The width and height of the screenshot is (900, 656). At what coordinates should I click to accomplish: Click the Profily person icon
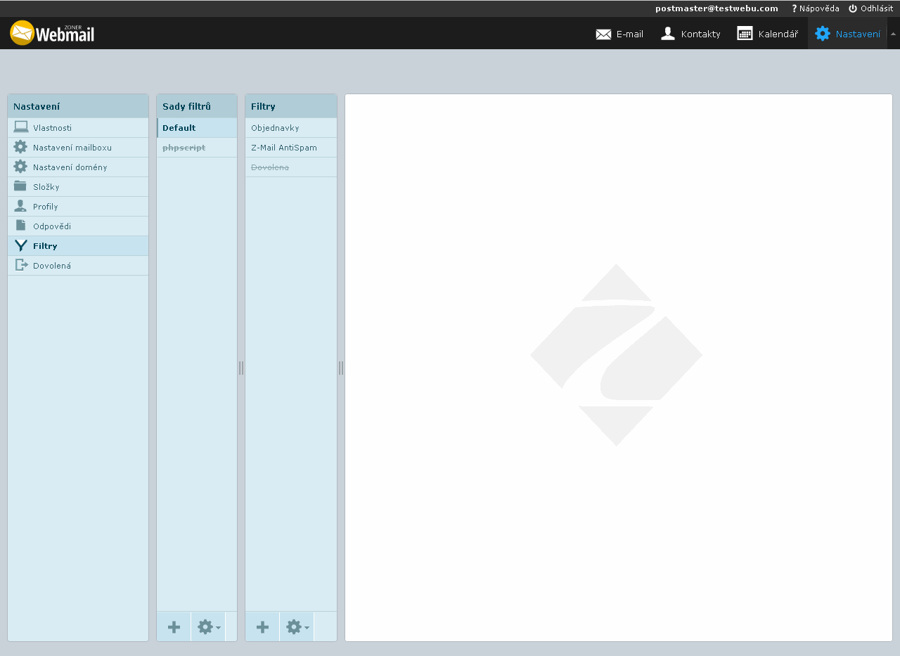coord(20,206)
